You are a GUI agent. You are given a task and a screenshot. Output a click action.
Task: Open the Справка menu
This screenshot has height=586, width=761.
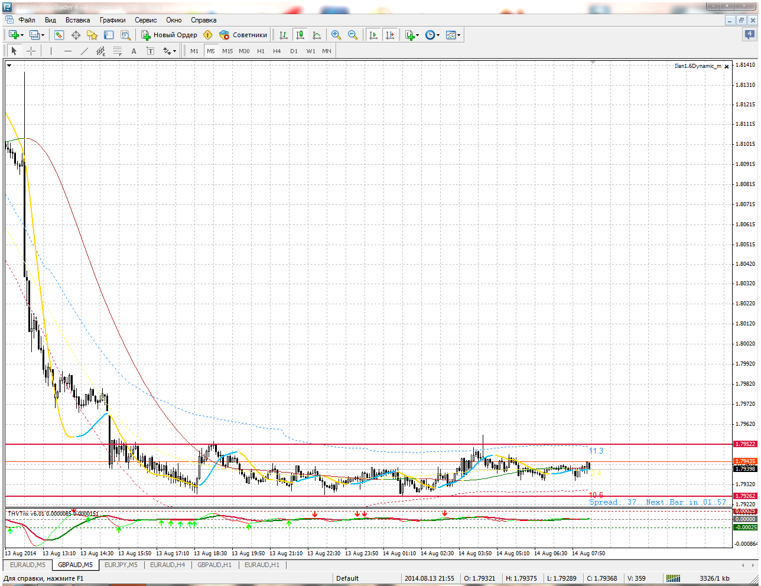pyautogui.click(x=203, y=20)
